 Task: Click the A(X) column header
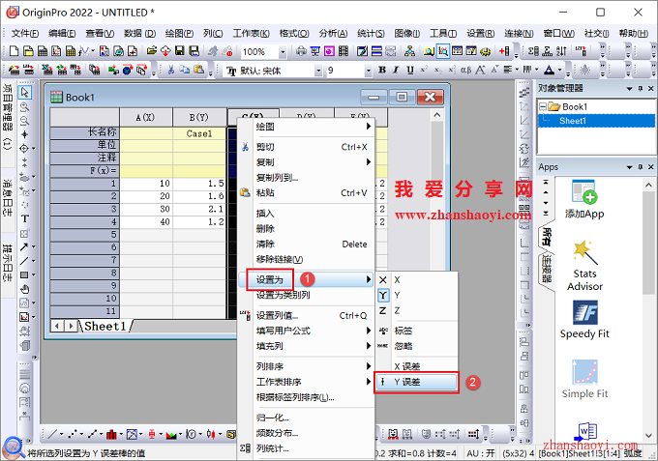tap(145, 117)
